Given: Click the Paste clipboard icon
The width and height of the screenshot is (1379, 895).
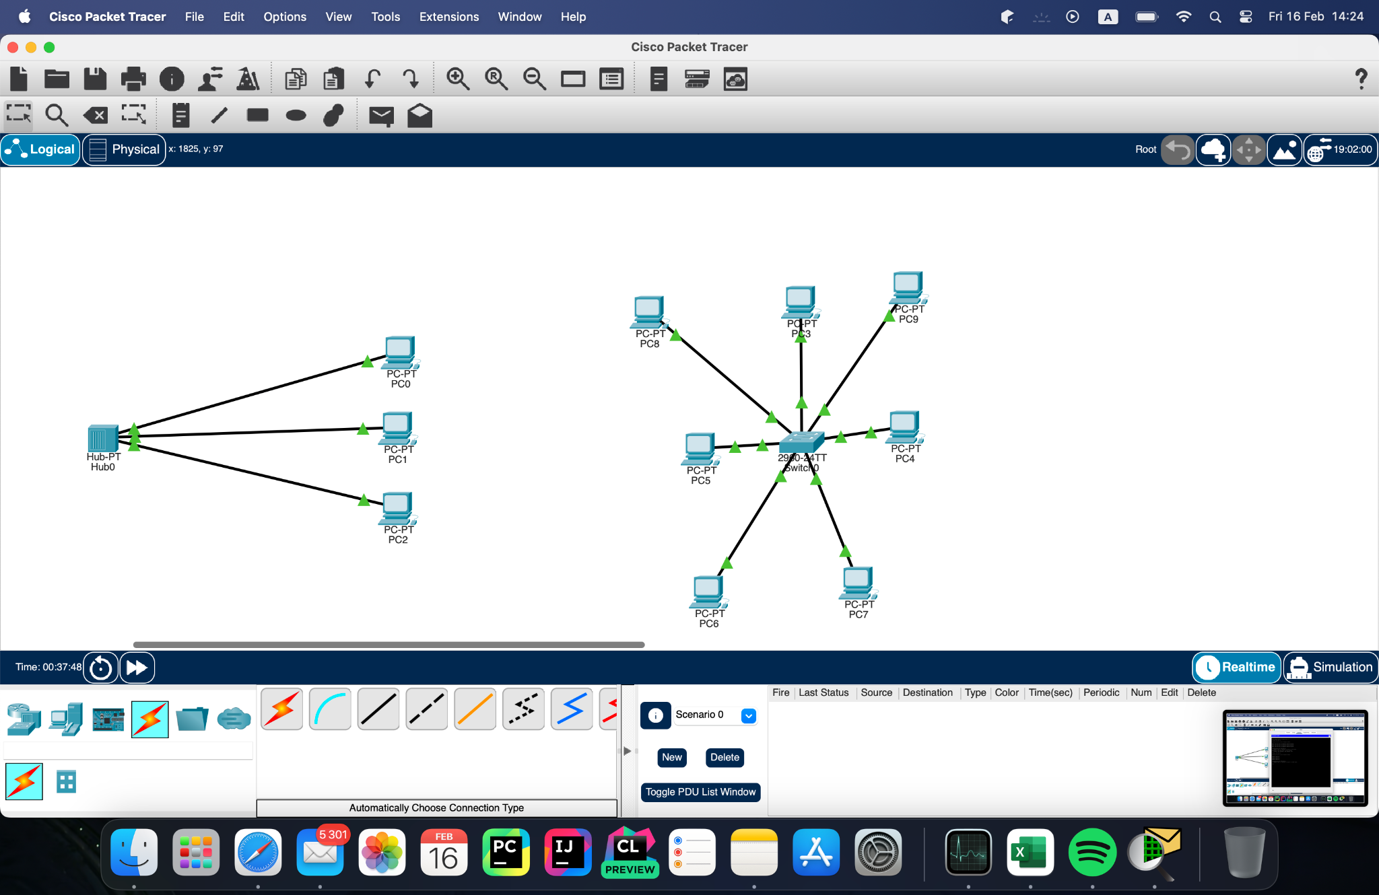Looking at the screenshot, I should coord(334,79).
